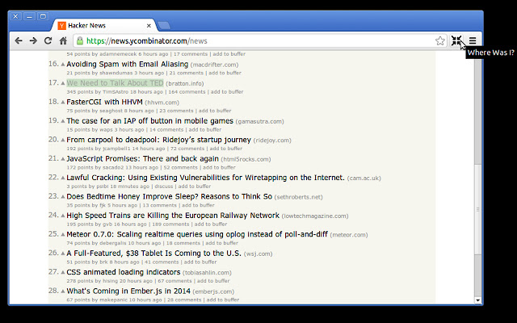Upvote story 28 about Ember.js in 2014

coord(63,292)
